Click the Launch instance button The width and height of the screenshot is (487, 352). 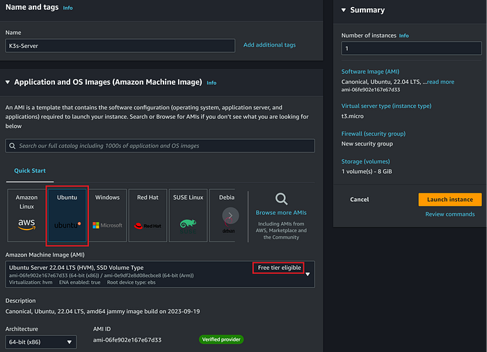click(x=450, y=200)
